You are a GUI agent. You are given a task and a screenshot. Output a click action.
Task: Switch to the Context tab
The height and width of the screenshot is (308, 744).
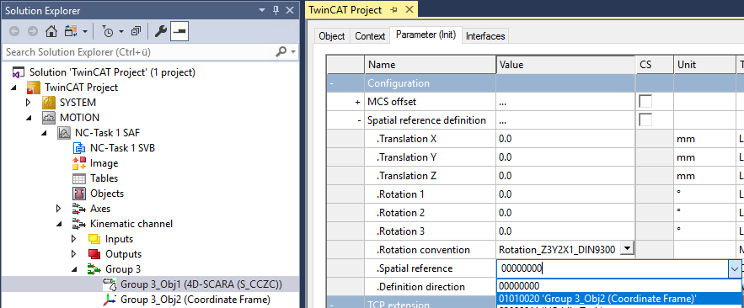(370, 36)
